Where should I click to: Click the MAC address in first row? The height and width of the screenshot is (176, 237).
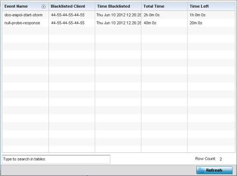[x=68, y=15]
